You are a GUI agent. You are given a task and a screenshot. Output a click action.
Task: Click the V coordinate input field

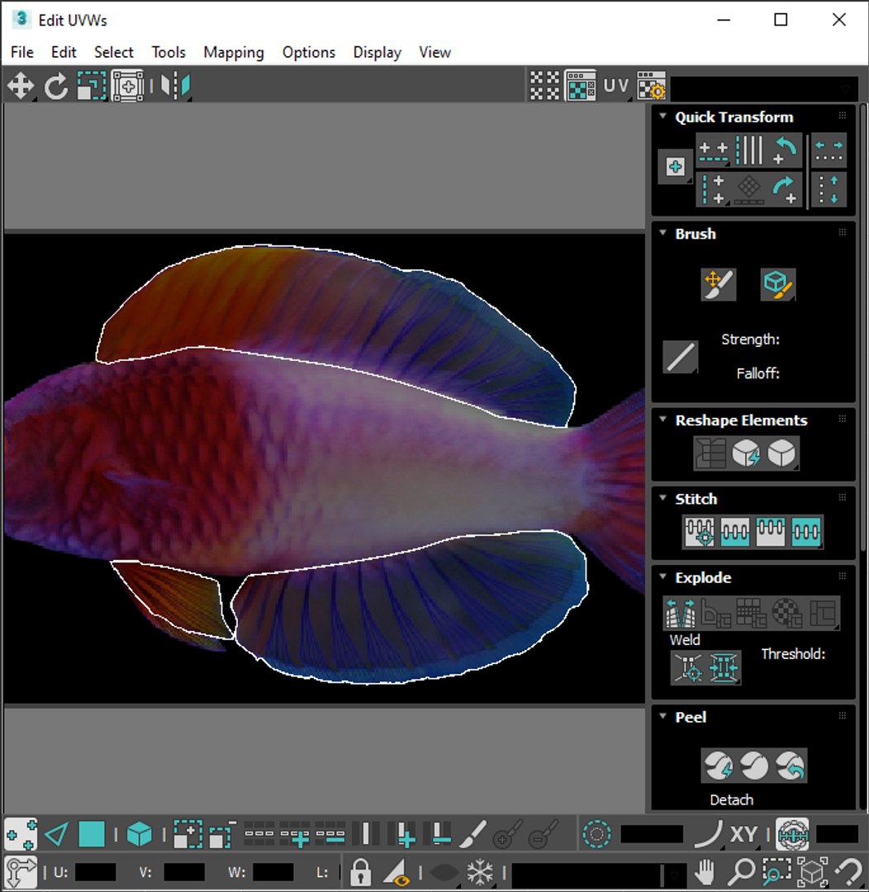(x=184, y=872)
